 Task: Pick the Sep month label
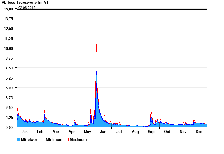click(x=151, y=132)
